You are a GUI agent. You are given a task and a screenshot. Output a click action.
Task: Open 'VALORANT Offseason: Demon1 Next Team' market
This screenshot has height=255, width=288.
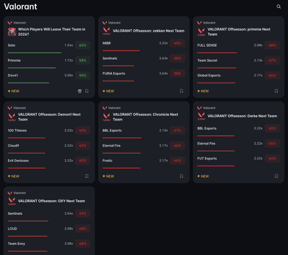pyautogui.click(x=49, y=117)
